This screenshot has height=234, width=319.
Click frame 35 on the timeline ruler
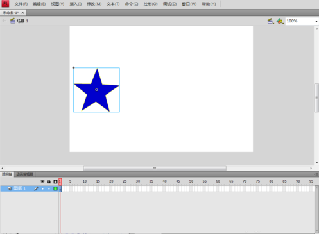click(151, 181)
